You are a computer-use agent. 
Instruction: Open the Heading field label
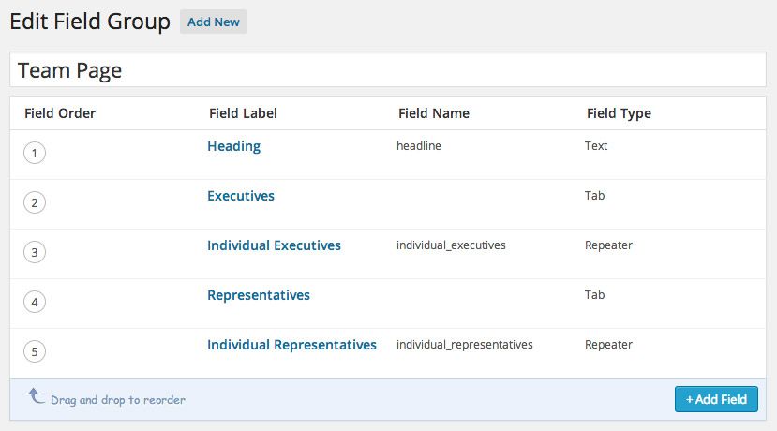click(233, 146)
